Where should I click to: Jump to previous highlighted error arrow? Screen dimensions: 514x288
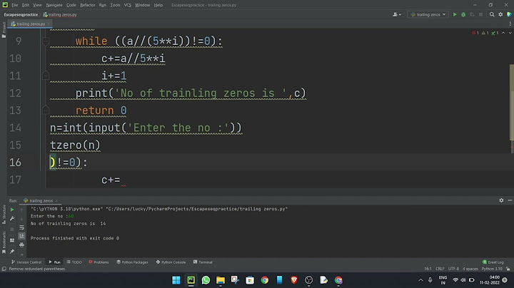point(503,33)
